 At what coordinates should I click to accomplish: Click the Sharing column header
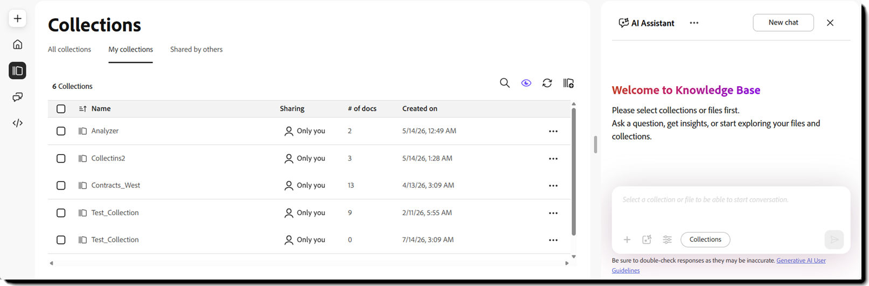click(x=292, y=109)
